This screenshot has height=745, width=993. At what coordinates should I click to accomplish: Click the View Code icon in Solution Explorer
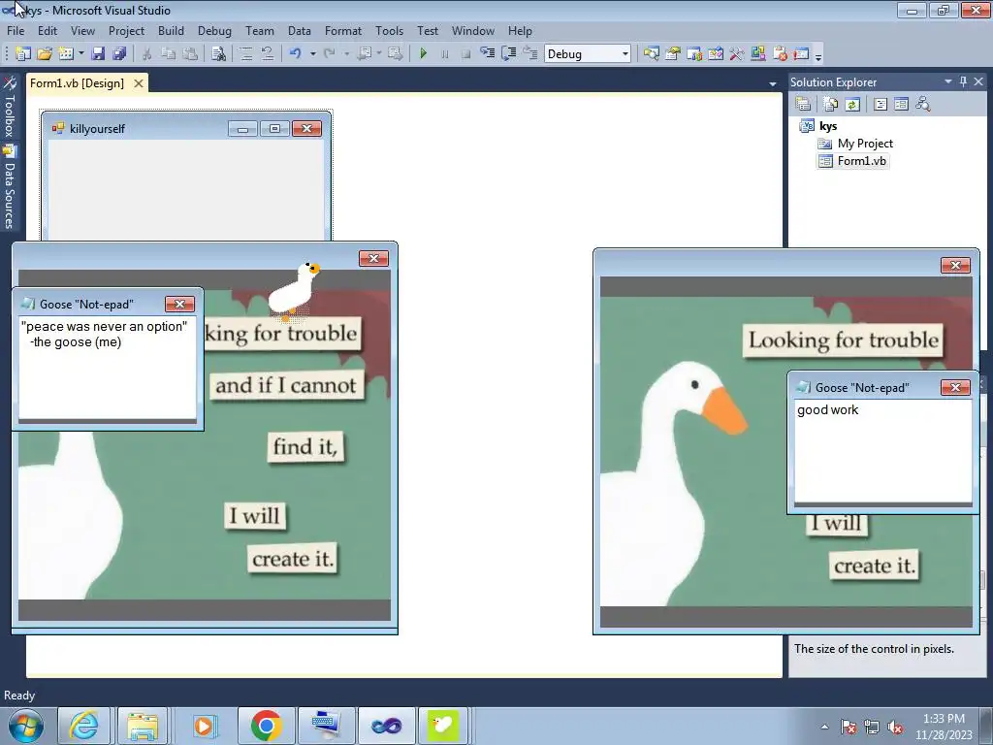tap(881, 104)
